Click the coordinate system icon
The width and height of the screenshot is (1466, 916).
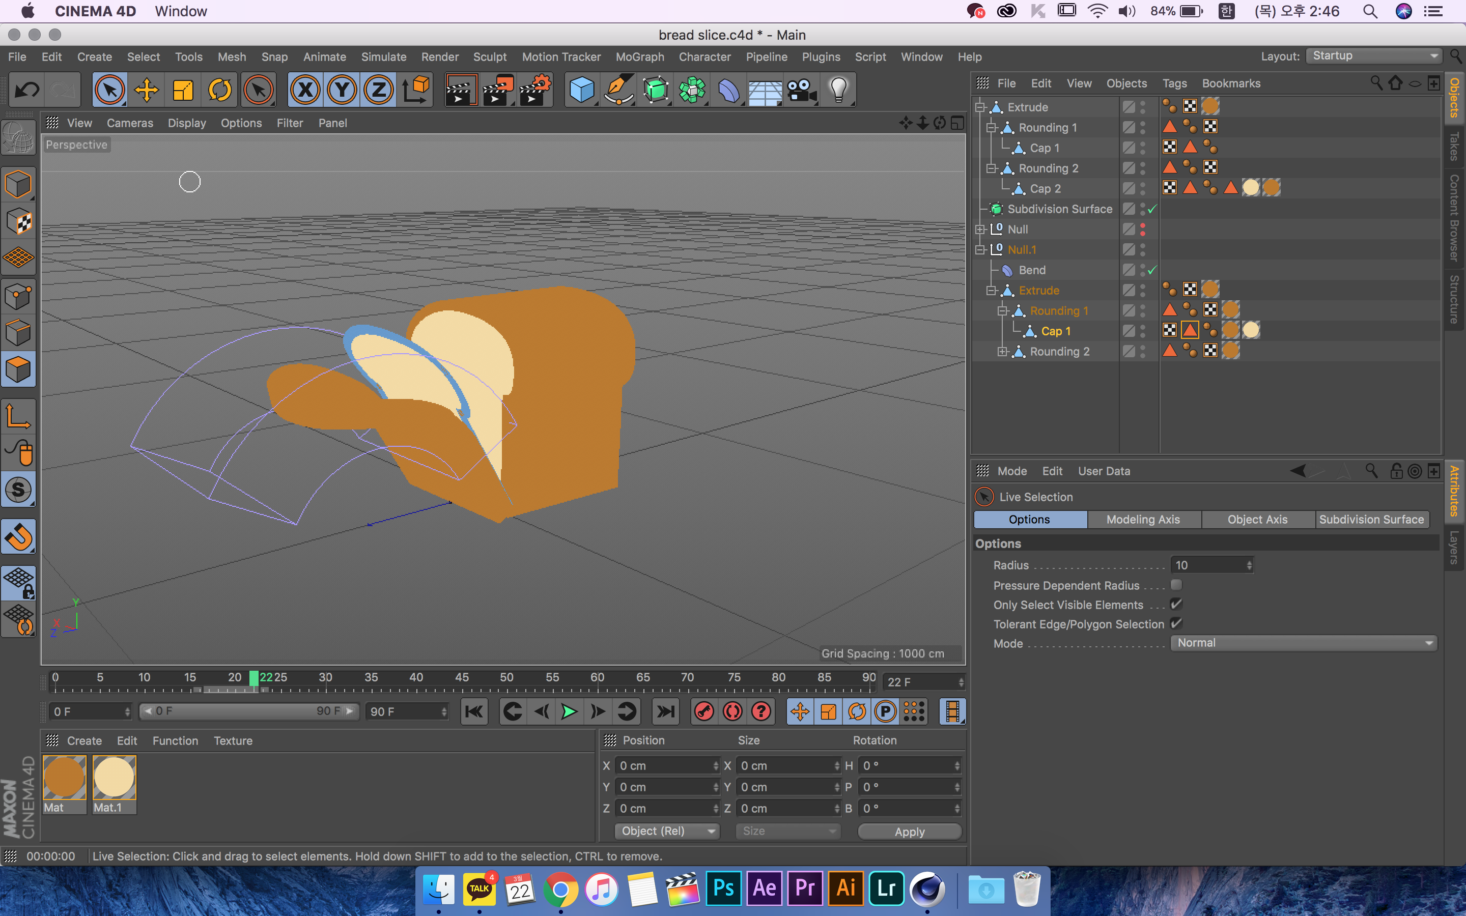pyautogui.click(x=416, y=90)
